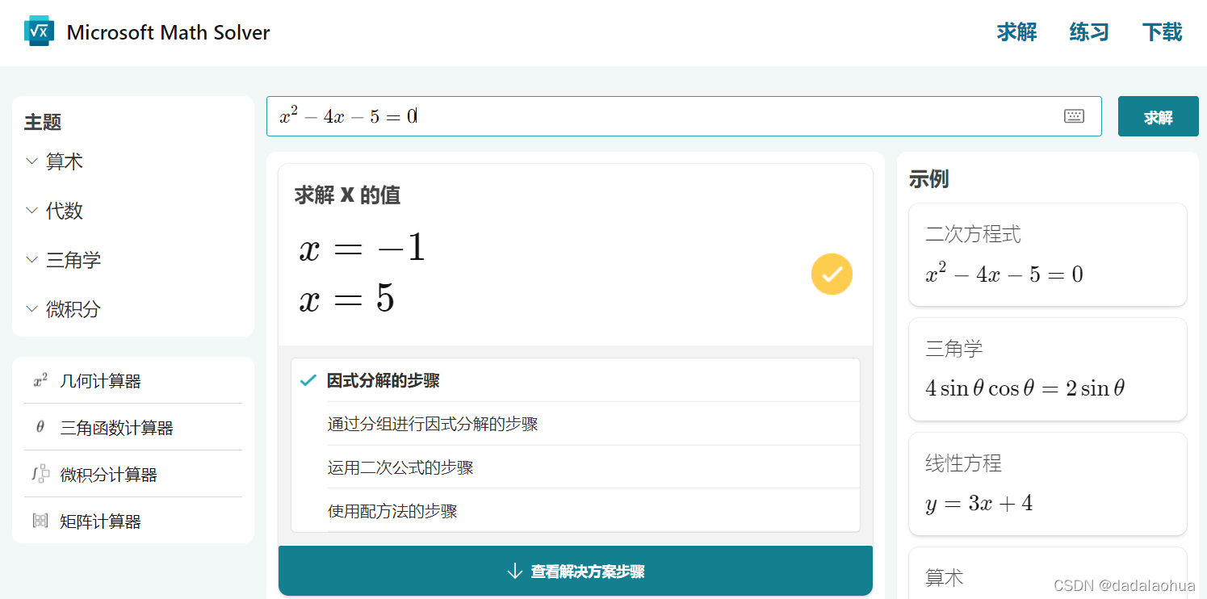This screenshot has width=1207, height=599.
Task: Select 求解 in the top navigation
Action: click(x=1016, y=32)
